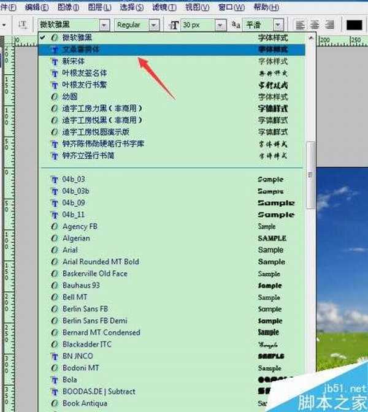Viewport: 368px width, 412px height.
Task: Select BOODAS.DE | Subtract font
Action: coord(172,392)
